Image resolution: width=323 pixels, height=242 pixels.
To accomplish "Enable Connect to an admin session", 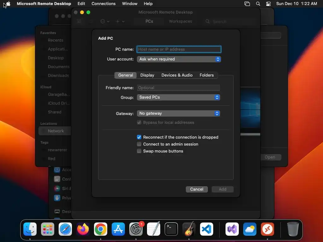I will (x=139, y=144).
